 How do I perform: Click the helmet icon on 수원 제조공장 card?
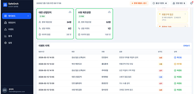[109, 12]
